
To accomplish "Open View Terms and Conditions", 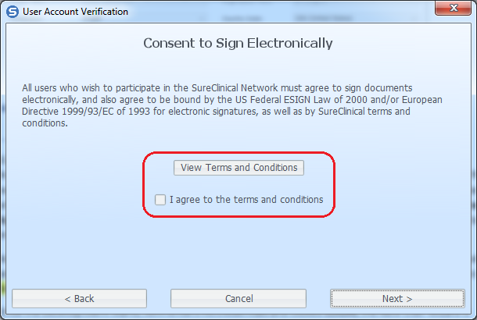I will pos(238,168).
